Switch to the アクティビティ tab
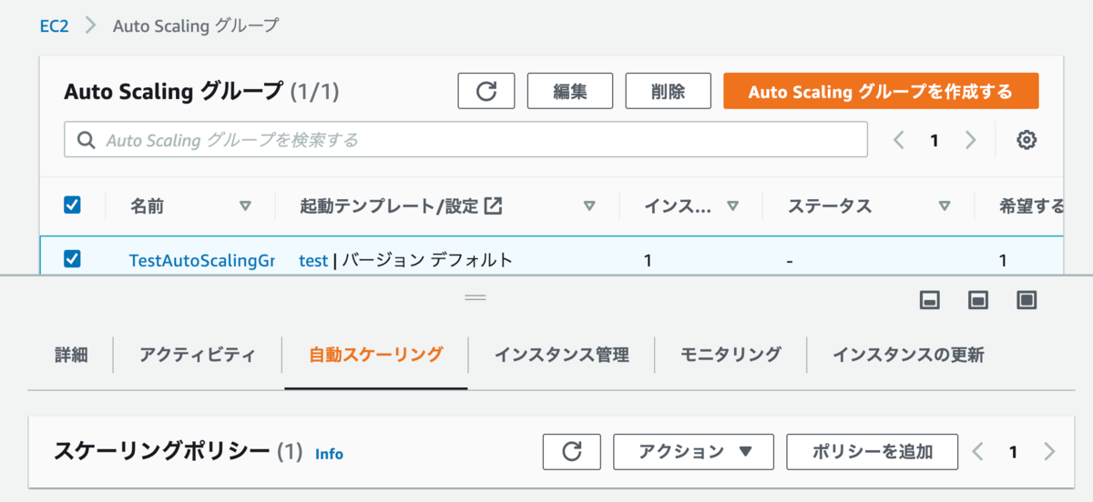 coord(198,355)
